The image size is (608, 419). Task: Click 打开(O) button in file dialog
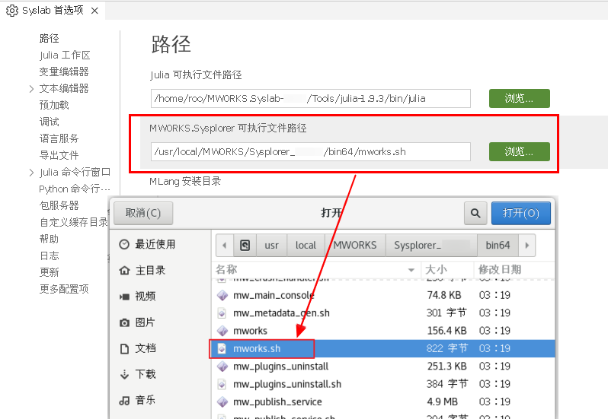point(520,213)
